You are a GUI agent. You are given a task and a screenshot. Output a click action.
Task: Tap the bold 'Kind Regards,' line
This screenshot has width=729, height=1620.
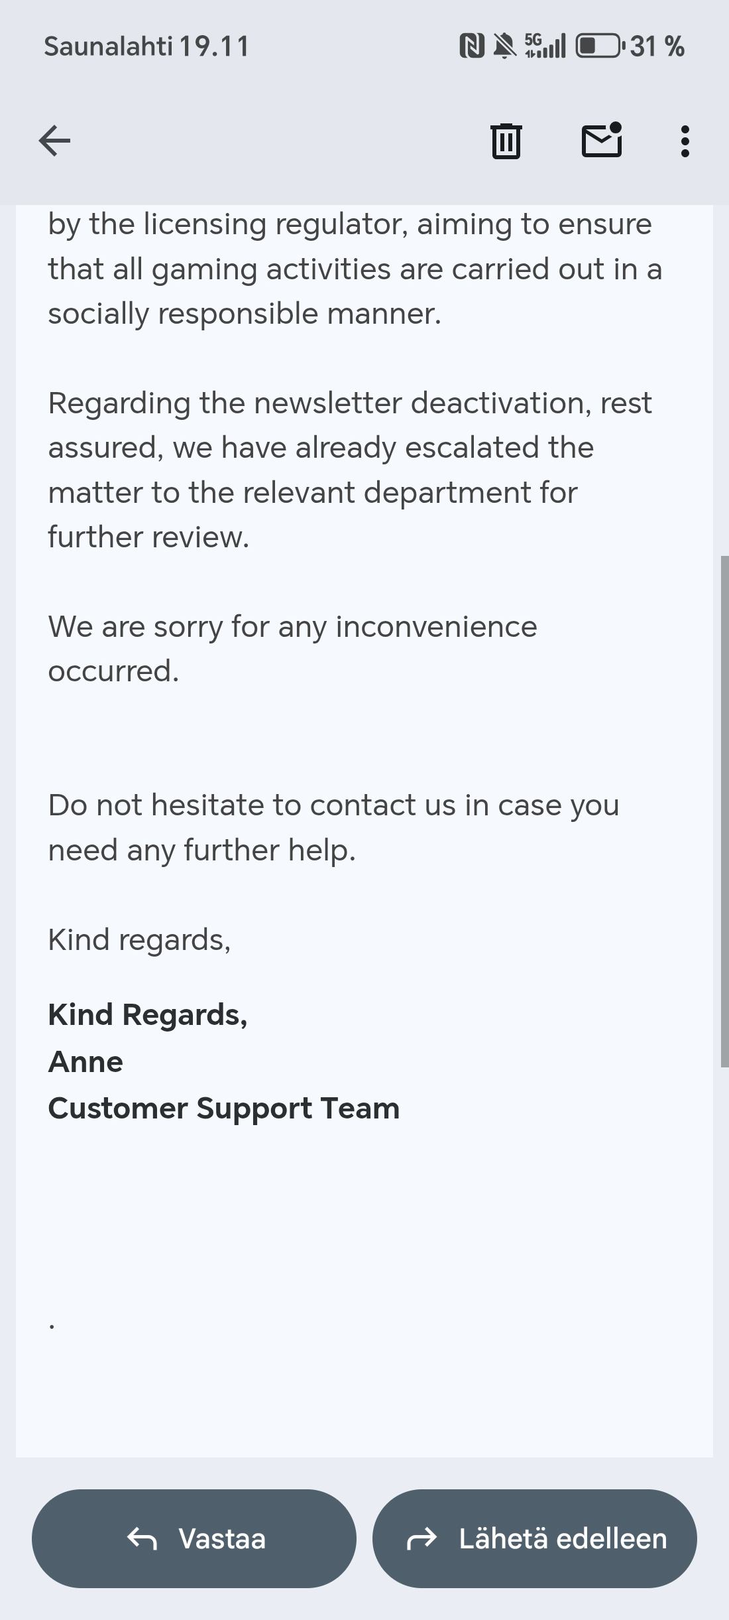point(148,1015)
